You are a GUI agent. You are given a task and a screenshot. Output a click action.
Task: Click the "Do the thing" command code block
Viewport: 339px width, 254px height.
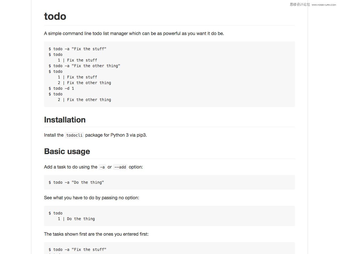(169, 182)
